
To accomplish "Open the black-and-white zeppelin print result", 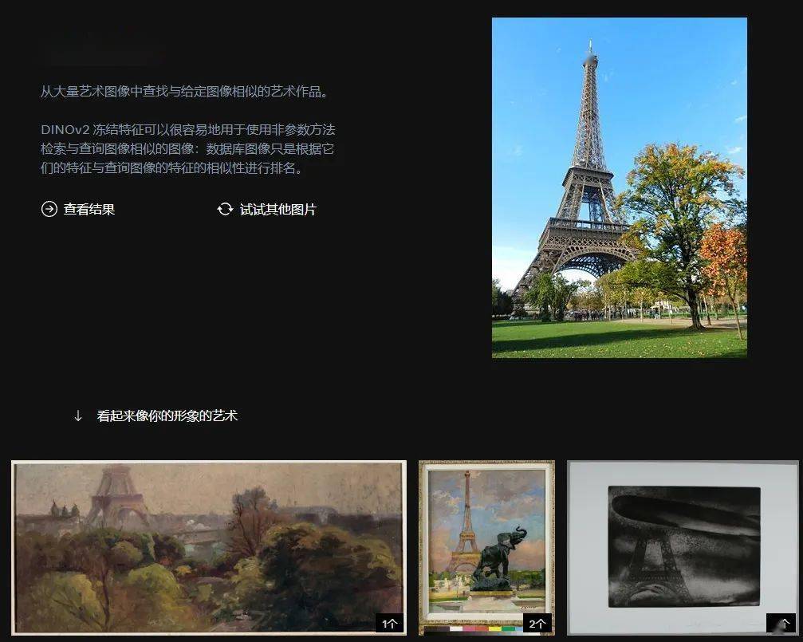I will pyautogui.click(x=683, y=548).
